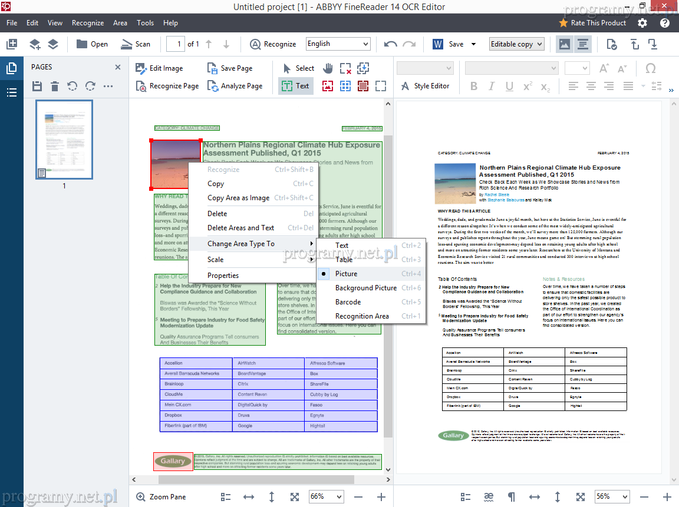The width and height of the screenshot is (679, 507).
Task: Toggle the Image pane view button
Action: click(565, 44)
